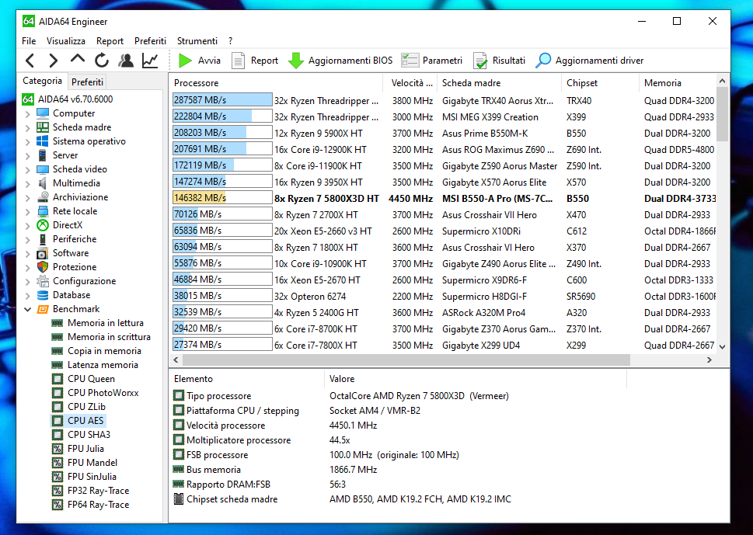Image resolution: width=753 pixels, height=535 pixels.
Task: Select the Protezione shield icon
Action: (43, 267)
